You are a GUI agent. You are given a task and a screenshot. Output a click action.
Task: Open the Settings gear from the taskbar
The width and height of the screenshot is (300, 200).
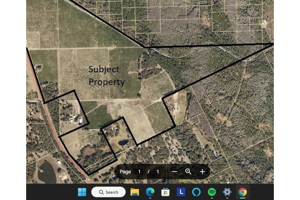click(x=227, y=192)
